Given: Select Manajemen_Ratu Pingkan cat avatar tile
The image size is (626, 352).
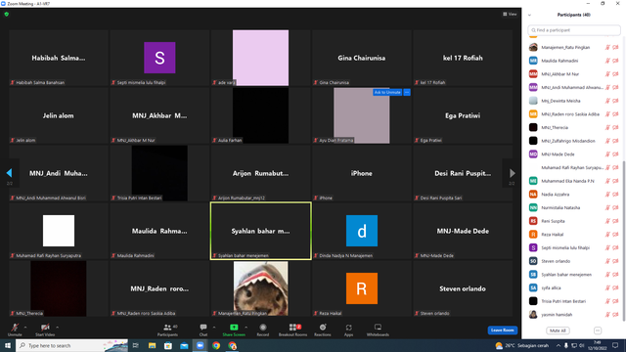Looking at the screenshot, I should point(261,288).
